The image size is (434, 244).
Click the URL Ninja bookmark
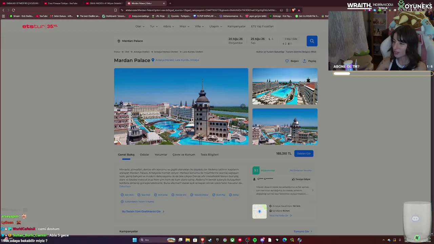158,16
